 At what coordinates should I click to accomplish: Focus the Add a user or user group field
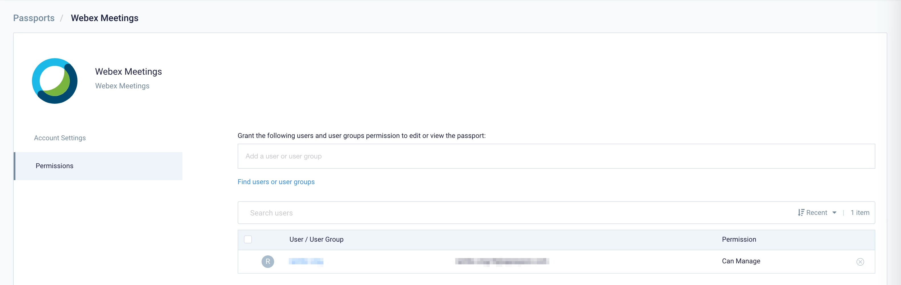click(x=556, y=156)
